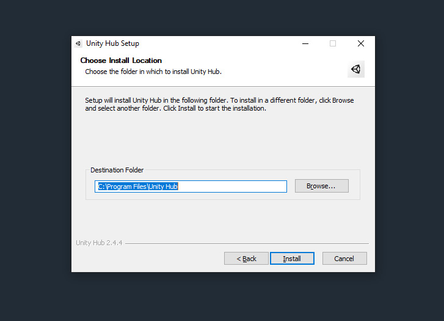Click the 'Unity Hub 2.4.4' version text

tap(99, 243)
